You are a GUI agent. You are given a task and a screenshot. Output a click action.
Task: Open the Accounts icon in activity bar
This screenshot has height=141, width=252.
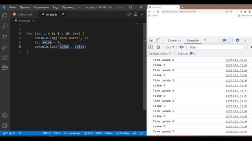5,115
